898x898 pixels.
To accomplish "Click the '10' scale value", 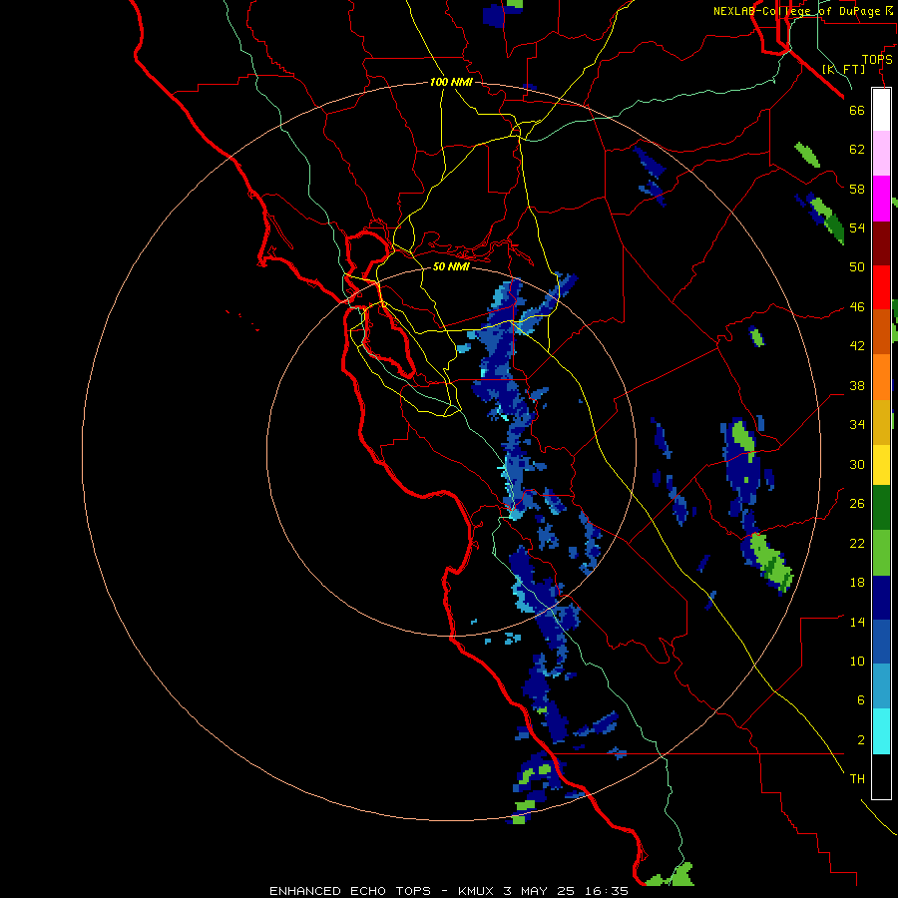I will click(857, 662).
